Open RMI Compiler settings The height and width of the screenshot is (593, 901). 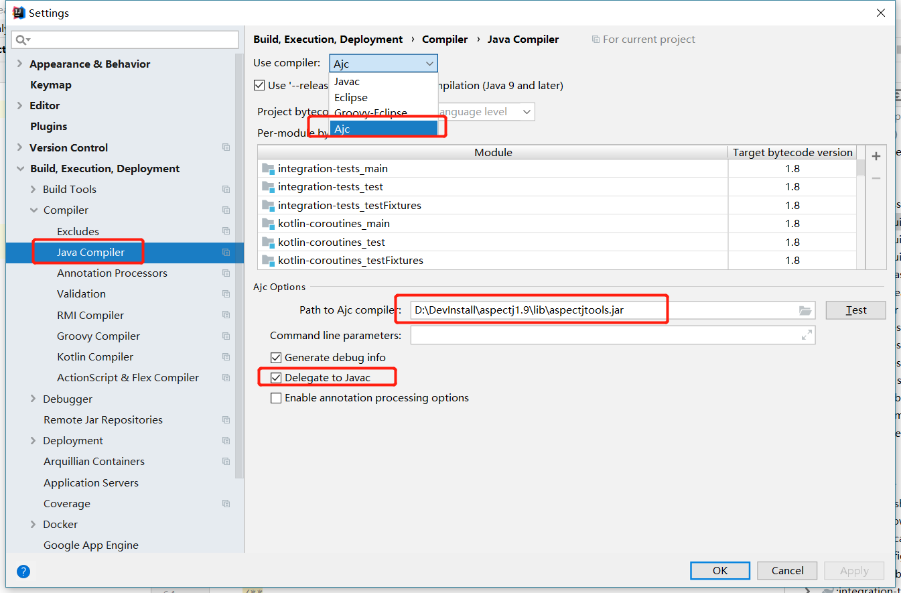90,316
